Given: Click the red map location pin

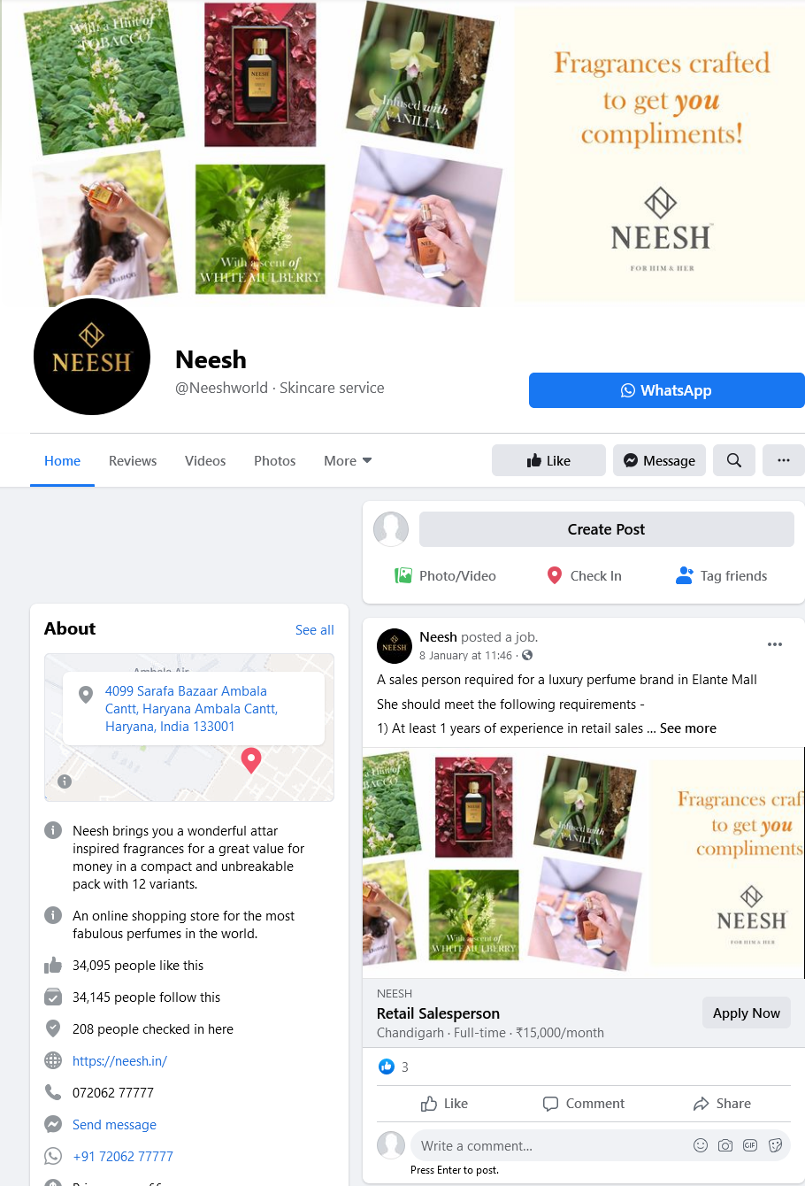Looking at the screenshot, I should coord(251,759).
